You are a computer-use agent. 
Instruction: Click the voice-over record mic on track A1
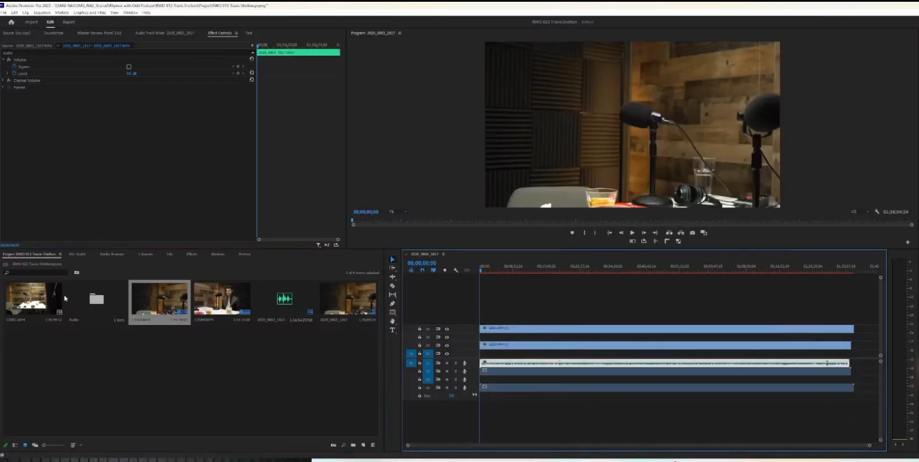tap(464, 363)
